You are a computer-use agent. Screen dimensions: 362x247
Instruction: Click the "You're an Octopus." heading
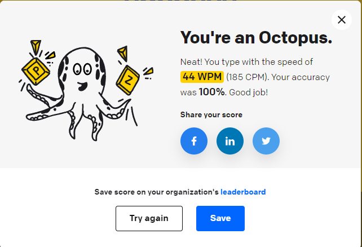(x=256, y=38)
